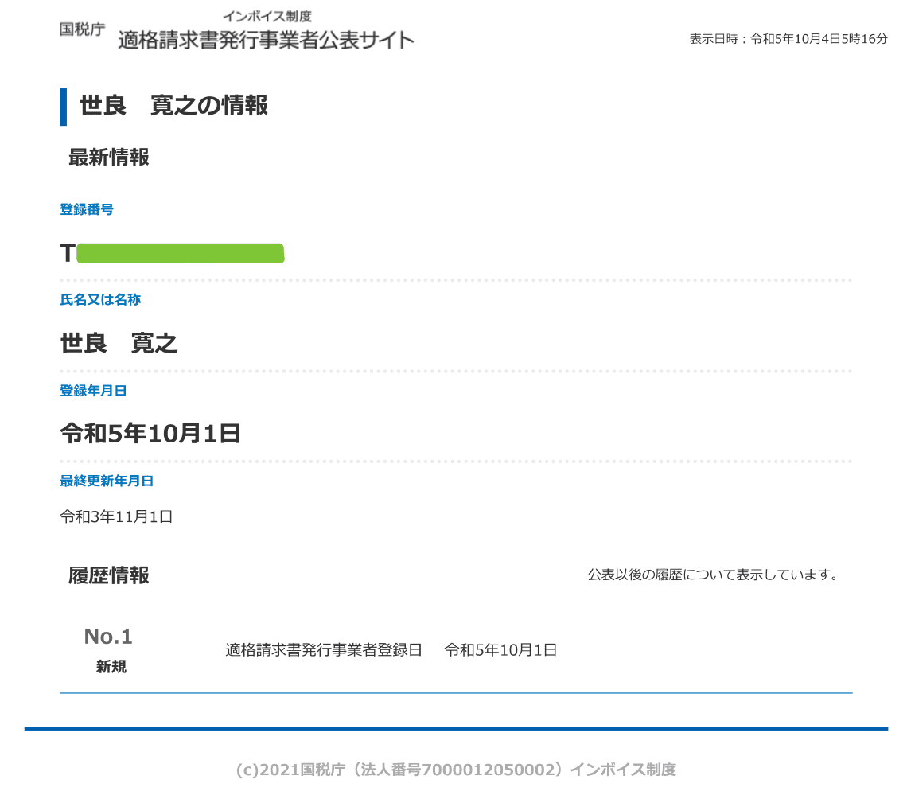Open the 適格請求書発行事業者公表サイト site title

coord(266,40)
